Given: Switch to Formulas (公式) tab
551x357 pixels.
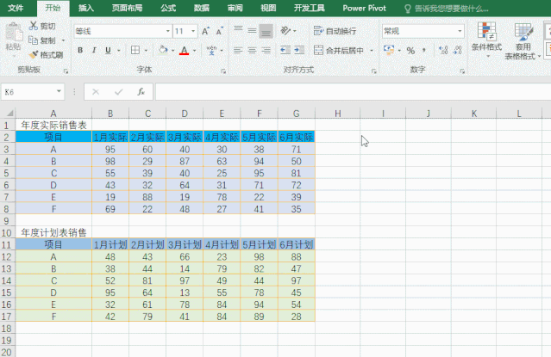Looking at the screenshot, I should [168, 8].
